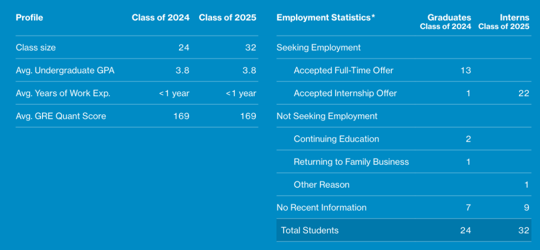The height and width of the screenshot is (250, 540).
Task: Select the "Class size" row label
Action: point(36,48)
